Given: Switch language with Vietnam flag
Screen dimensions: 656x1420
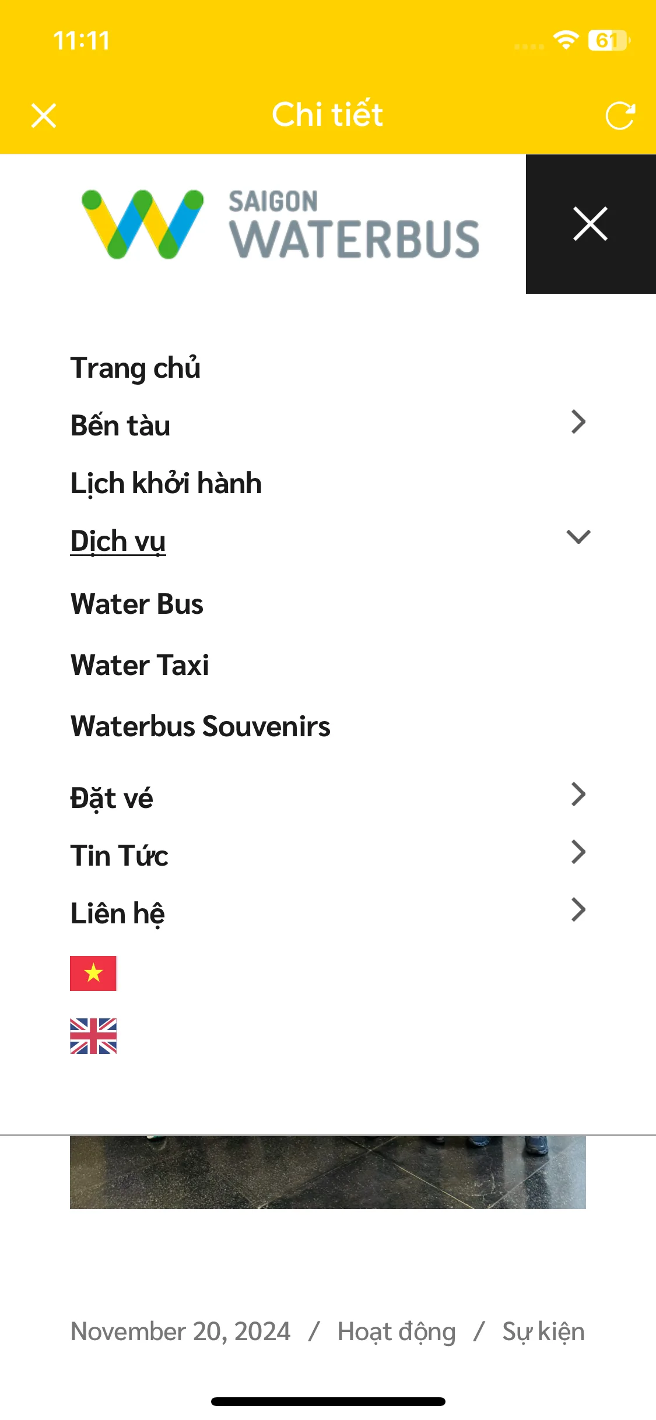Looking at the screenshot, I should tap(93, 973).
